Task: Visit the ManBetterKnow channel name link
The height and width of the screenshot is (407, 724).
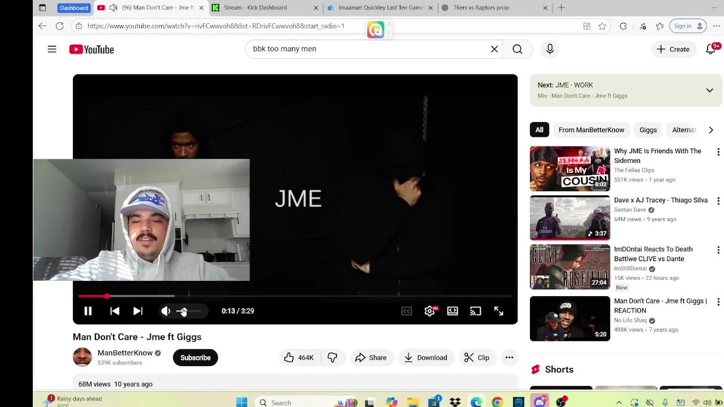Action: pos(125,353)
